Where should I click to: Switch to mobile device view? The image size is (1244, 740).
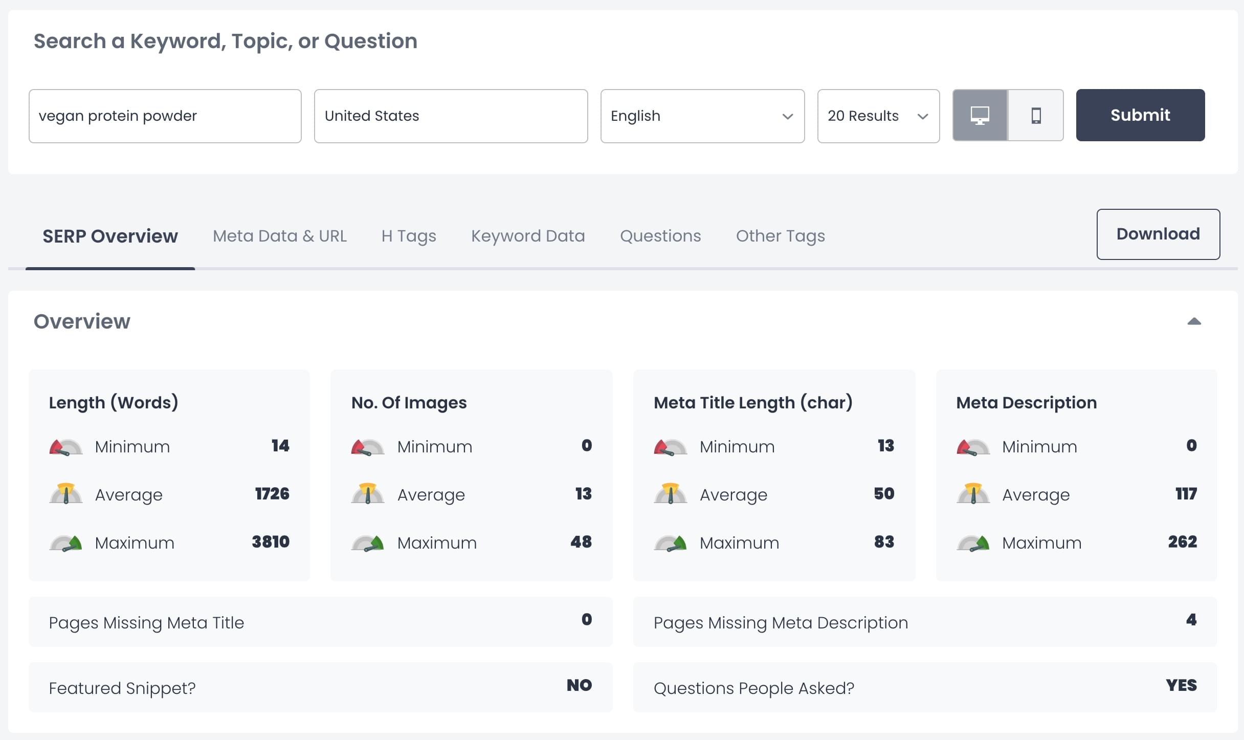(1036, 116)
